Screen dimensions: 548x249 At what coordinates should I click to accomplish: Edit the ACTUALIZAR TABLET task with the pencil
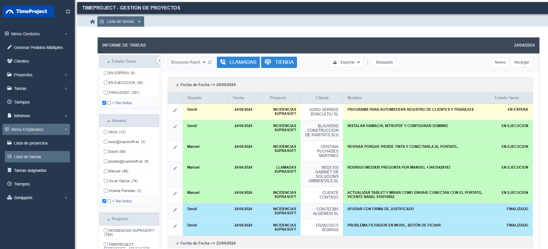point(175,194)
